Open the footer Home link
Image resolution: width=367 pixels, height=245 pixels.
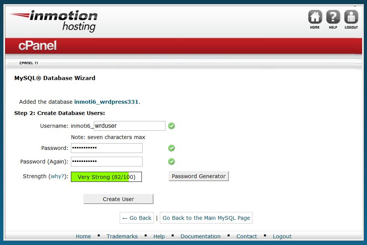(83, 236)
